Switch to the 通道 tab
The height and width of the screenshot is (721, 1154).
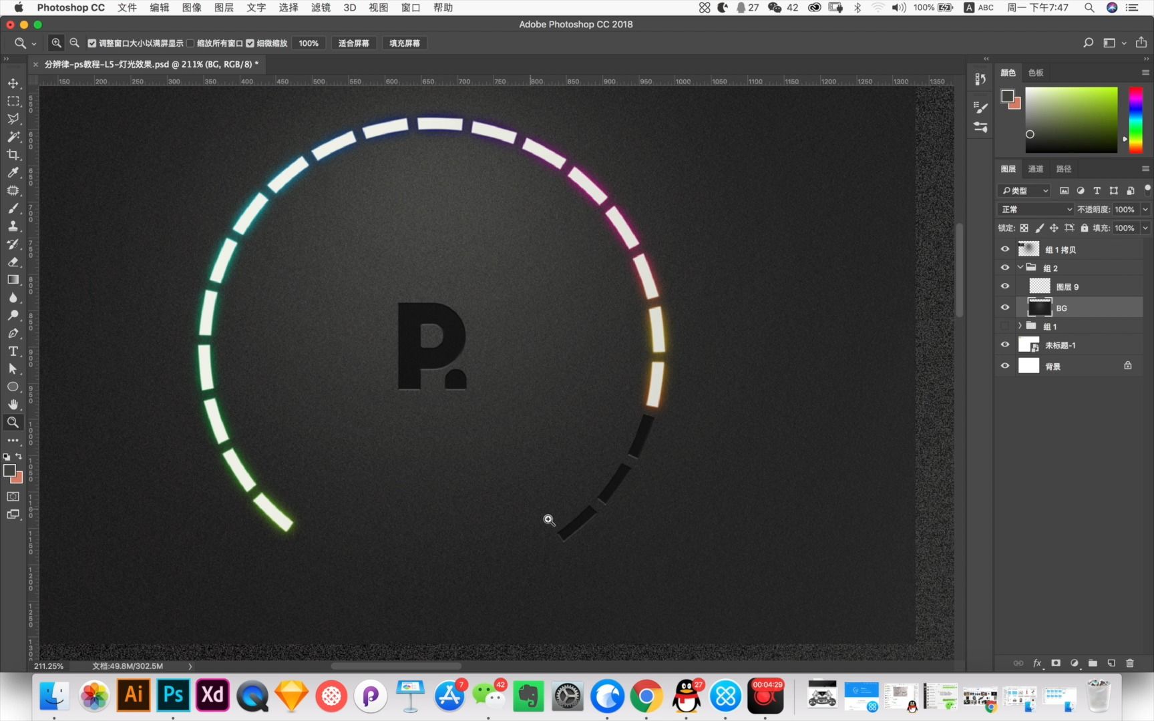pyautogui.click(x=1036, y=169)
